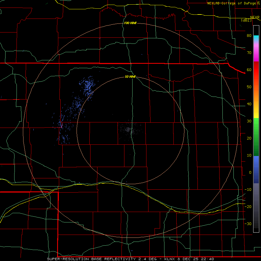Click the "50 NMI" range ring label
The image size is (261, 261).
[130, 77]
